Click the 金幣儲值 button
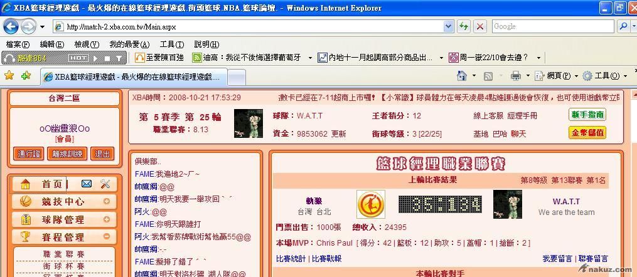The image size is (637, 277). 587,133
